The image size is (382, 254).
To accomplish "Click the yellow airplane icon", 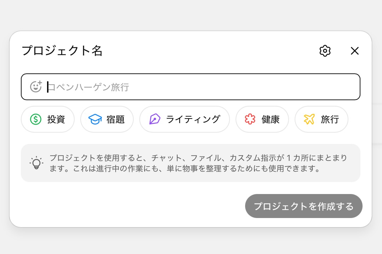I will (x=309, y=119).
